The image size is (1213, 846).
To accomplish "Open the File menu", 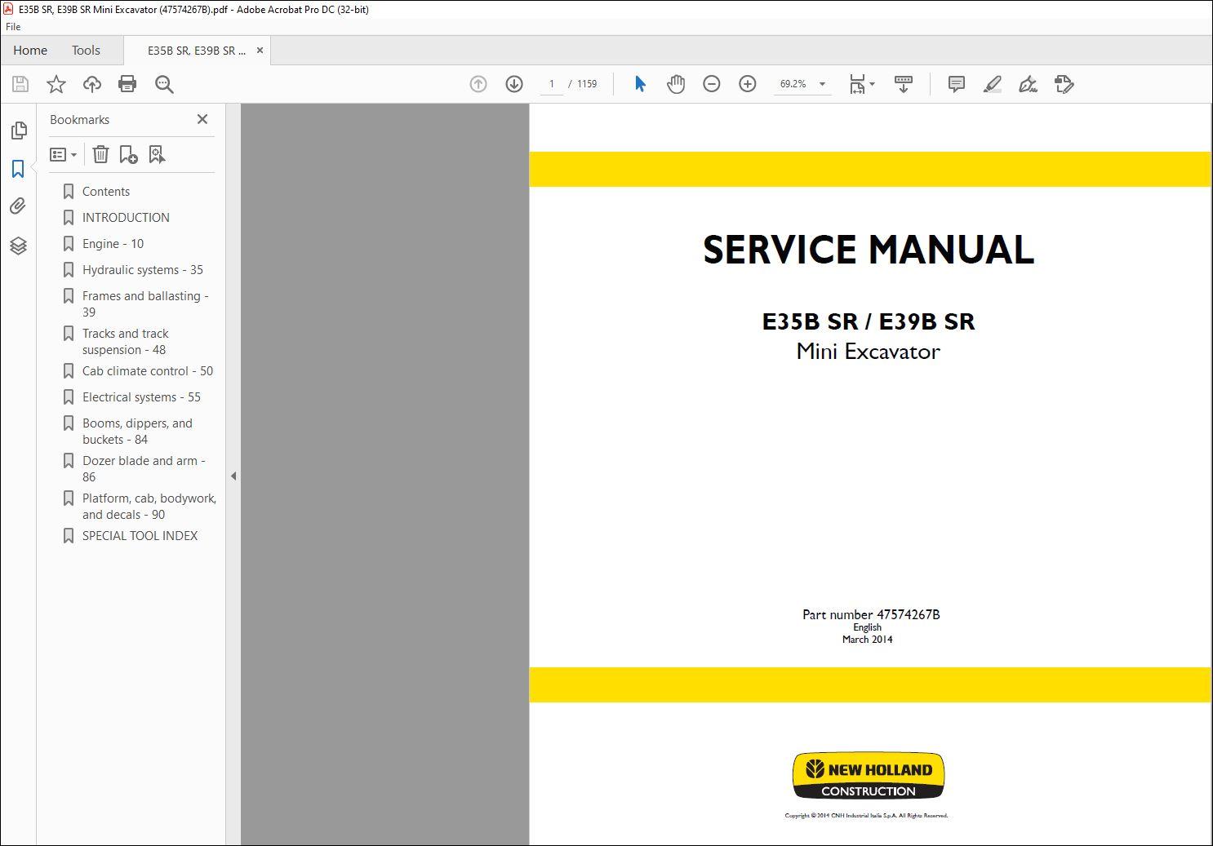I will (x=13, y=27).
